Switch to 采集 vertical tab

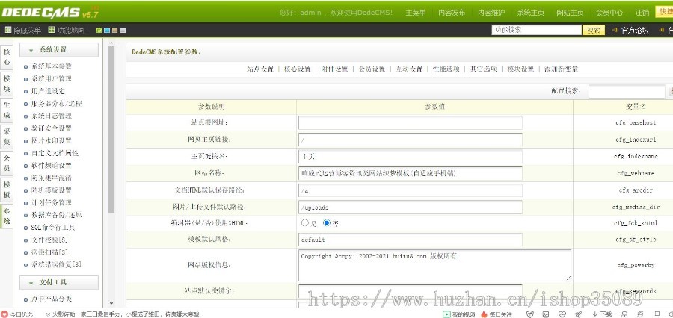point(7,137)
